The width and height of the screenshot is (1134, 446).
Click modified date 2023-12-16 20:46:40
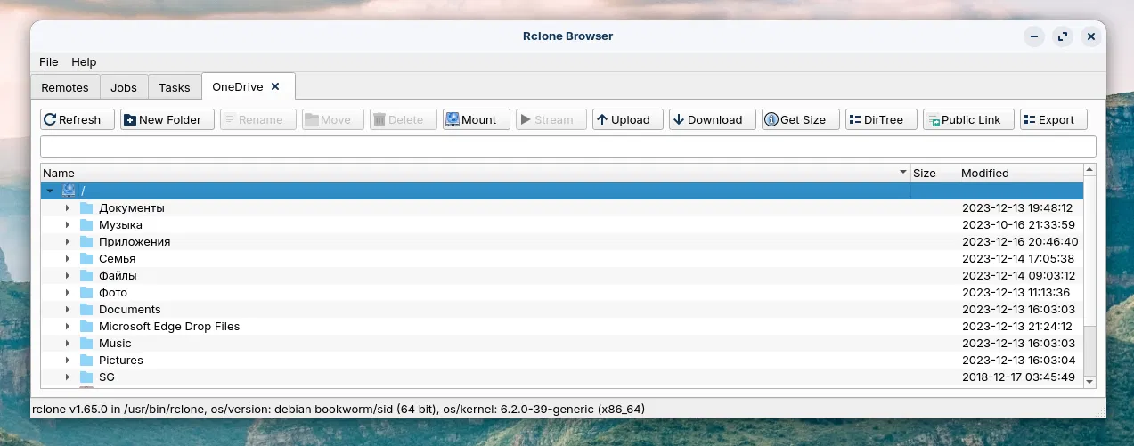(x=1020, y=241)
